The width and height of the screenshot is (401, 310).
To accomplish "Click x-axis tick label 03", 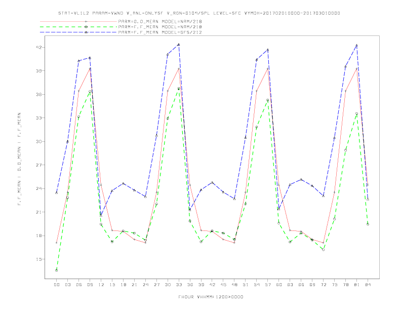I will 67,285.
